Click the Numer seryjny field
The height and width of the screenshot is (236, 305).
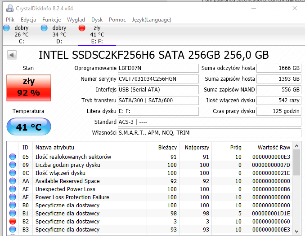[158, 79]
